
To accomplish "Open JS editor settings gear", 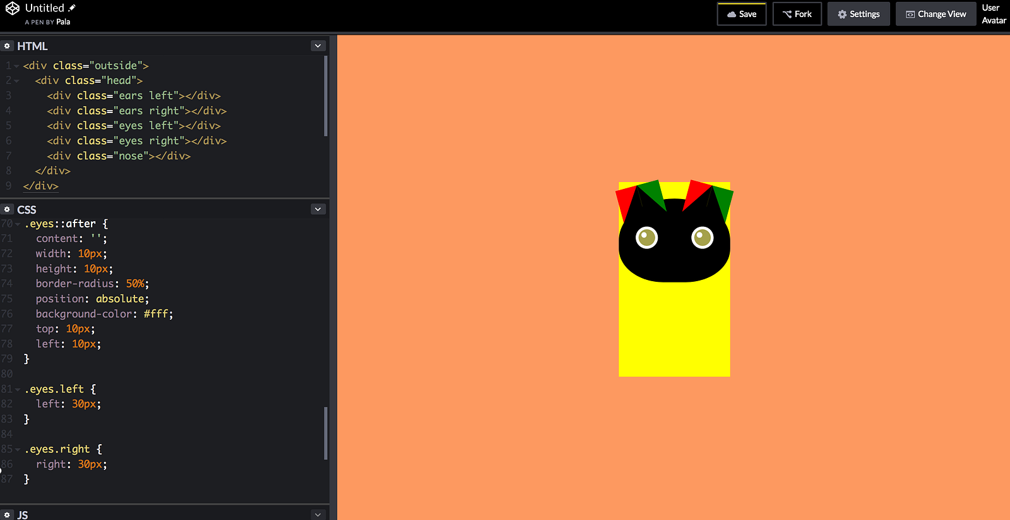I will point(7,515).
